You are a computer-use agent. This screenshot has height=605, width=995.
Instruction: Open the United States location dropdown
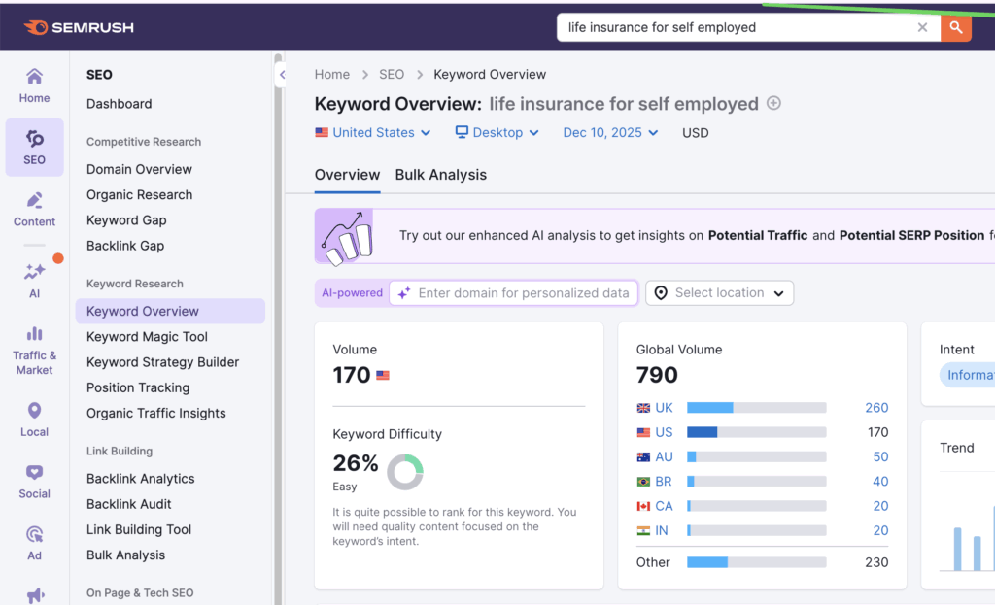pyautogui.click(x=372, y=132)
